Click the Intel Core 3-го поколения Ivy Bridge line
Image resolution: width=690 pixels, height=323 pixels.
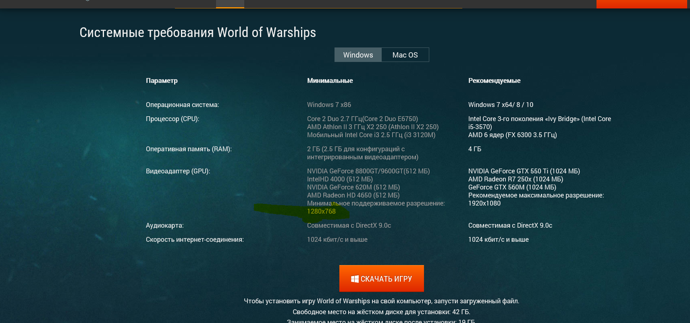pos(540,123)
